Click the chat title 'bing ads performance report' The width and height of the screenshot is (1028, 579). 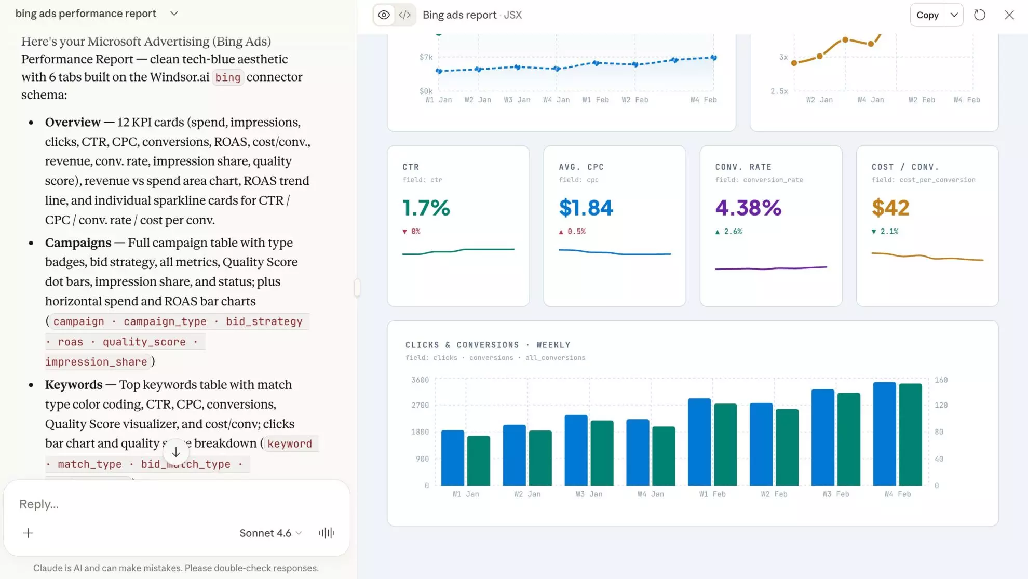pyautogui.click(x=86, y=14)
